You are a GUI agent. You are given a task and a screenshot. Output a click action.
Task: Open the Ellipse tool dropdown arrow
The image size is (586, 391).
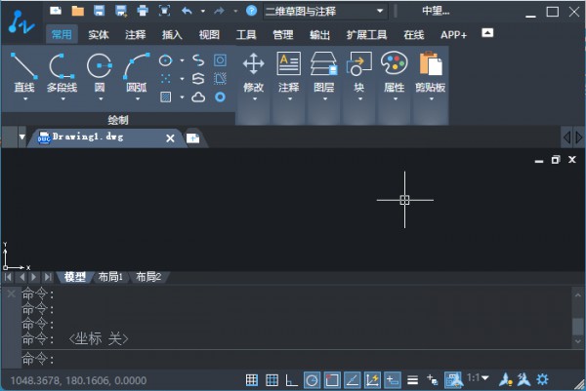tap(182, 60)
